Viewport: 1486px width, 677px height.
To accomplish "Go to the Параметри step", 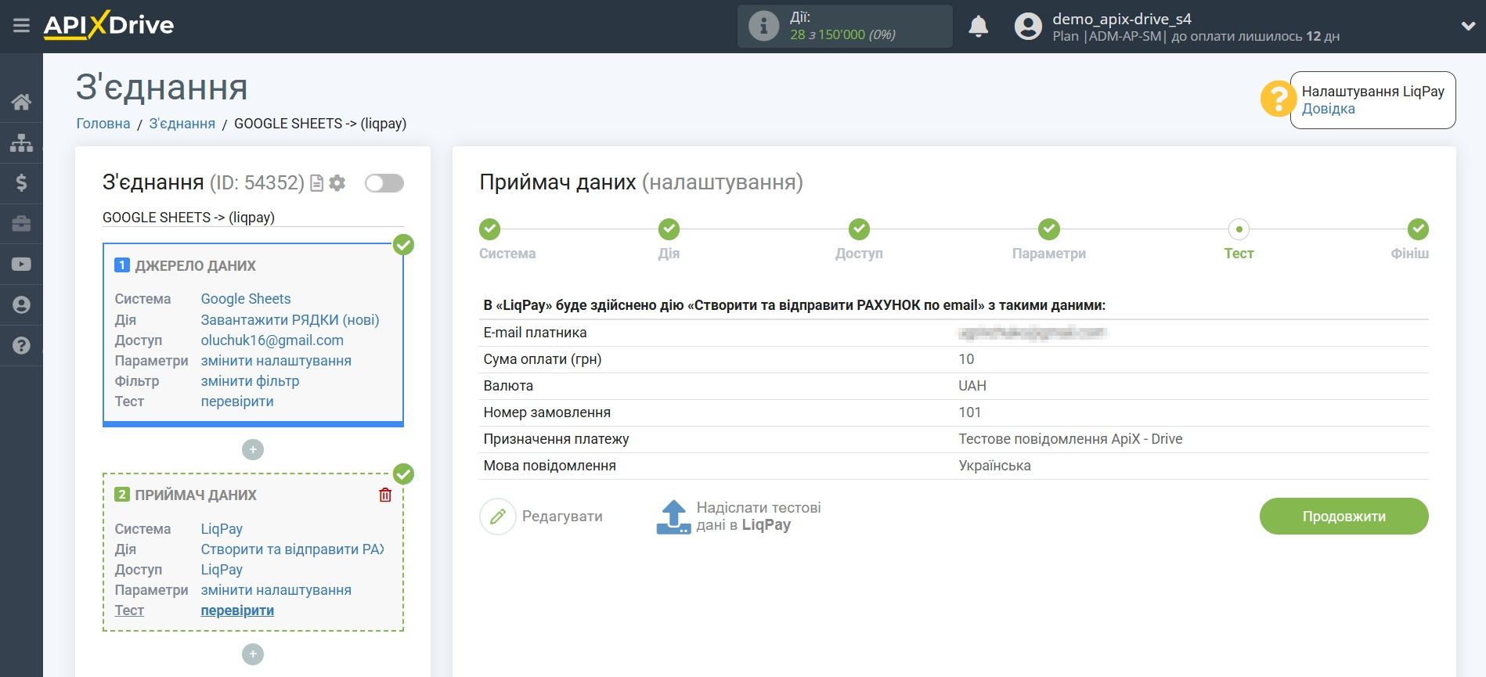I will [1049, 229].
